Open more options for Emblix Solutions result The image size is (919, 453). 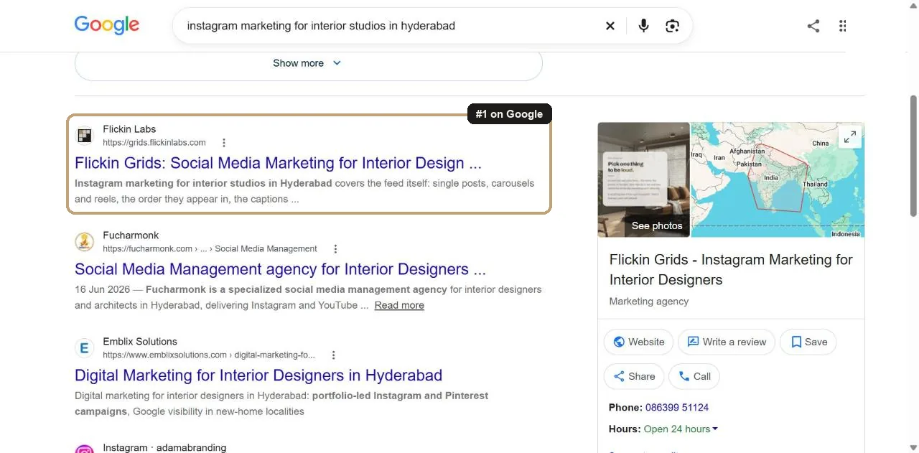[333, 355]
